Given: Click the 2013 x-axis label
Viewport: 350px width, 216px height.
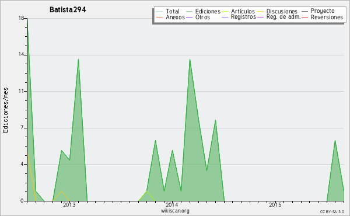Looking at the screenshot, I should click(69, 204).
